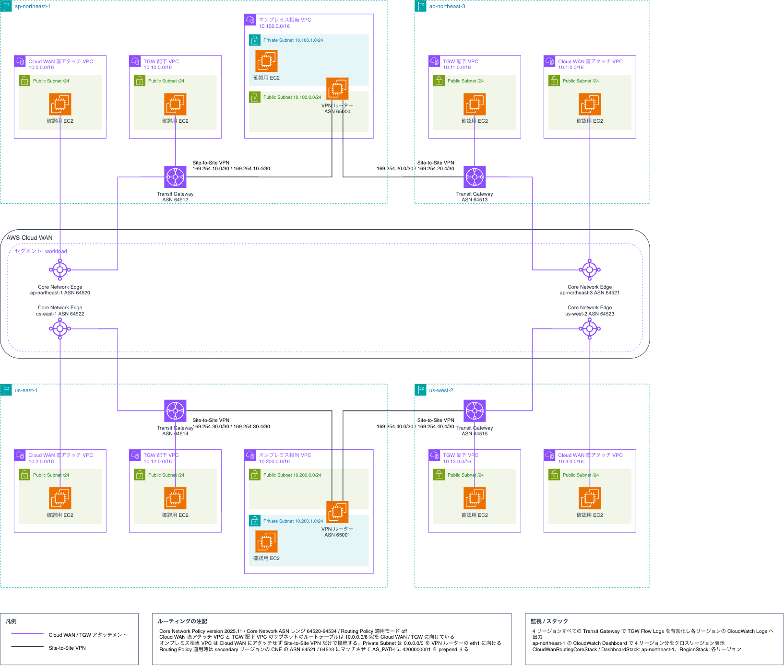Click the Core Network Edge ap-northeast-1 icon
The width and height of the screenshot is (784, 666).
[60, 270]
